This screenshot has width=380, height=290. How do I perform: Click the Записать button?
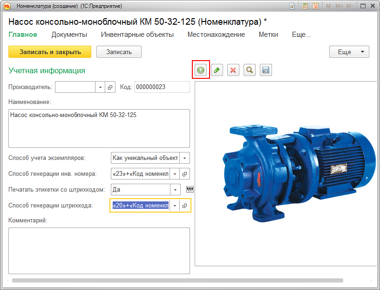(x=119, y=52)
